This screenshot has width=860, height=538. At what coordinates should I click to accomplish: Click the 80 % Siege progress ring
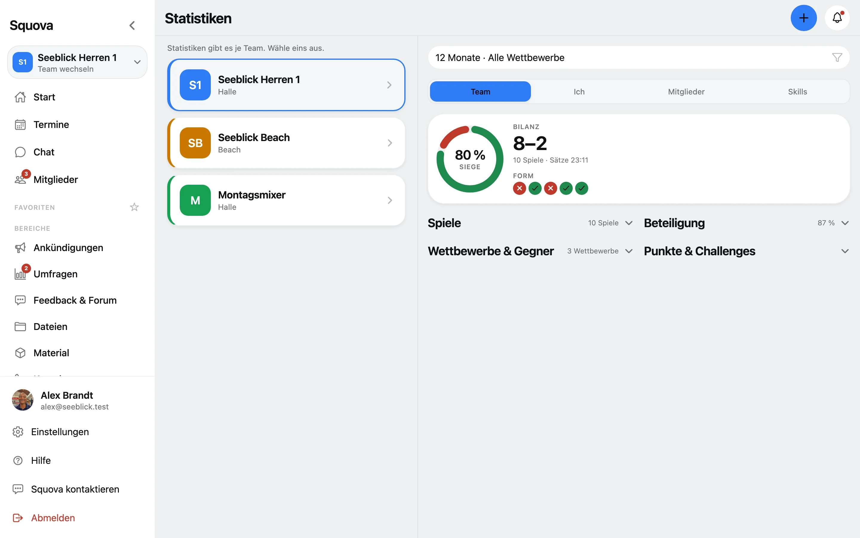pyautogui.click(x=470, y=159)
